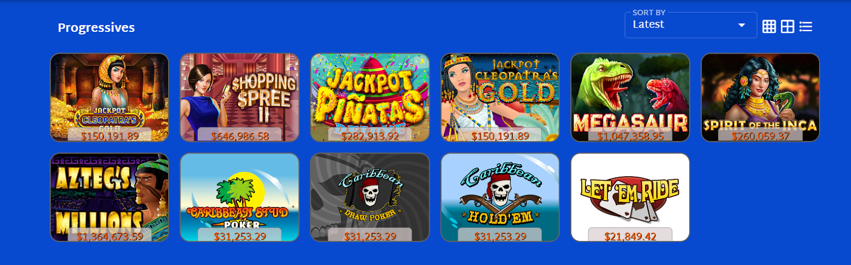Open the Megasaur game tile

pos(630,97)
